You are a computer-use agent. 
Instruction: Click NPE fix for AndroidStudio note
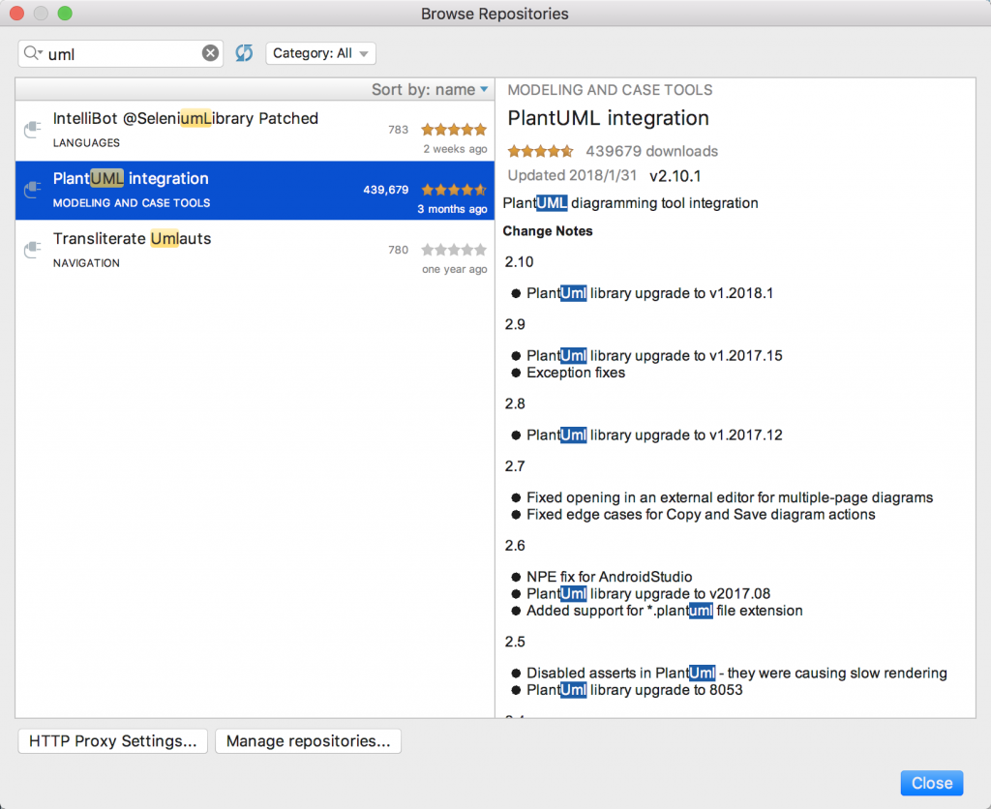(610, 577)
